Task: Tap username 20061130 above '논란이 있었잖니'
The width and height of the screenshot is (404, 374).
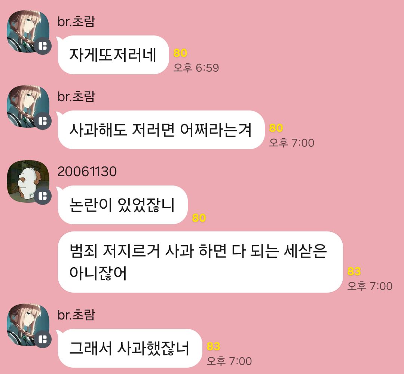Action: [x=87, y=172]
